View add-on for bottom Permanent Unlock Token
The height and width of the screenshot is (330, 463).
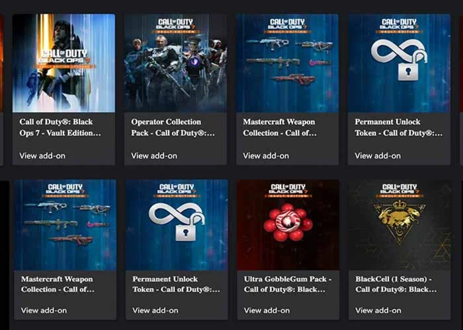155,310
